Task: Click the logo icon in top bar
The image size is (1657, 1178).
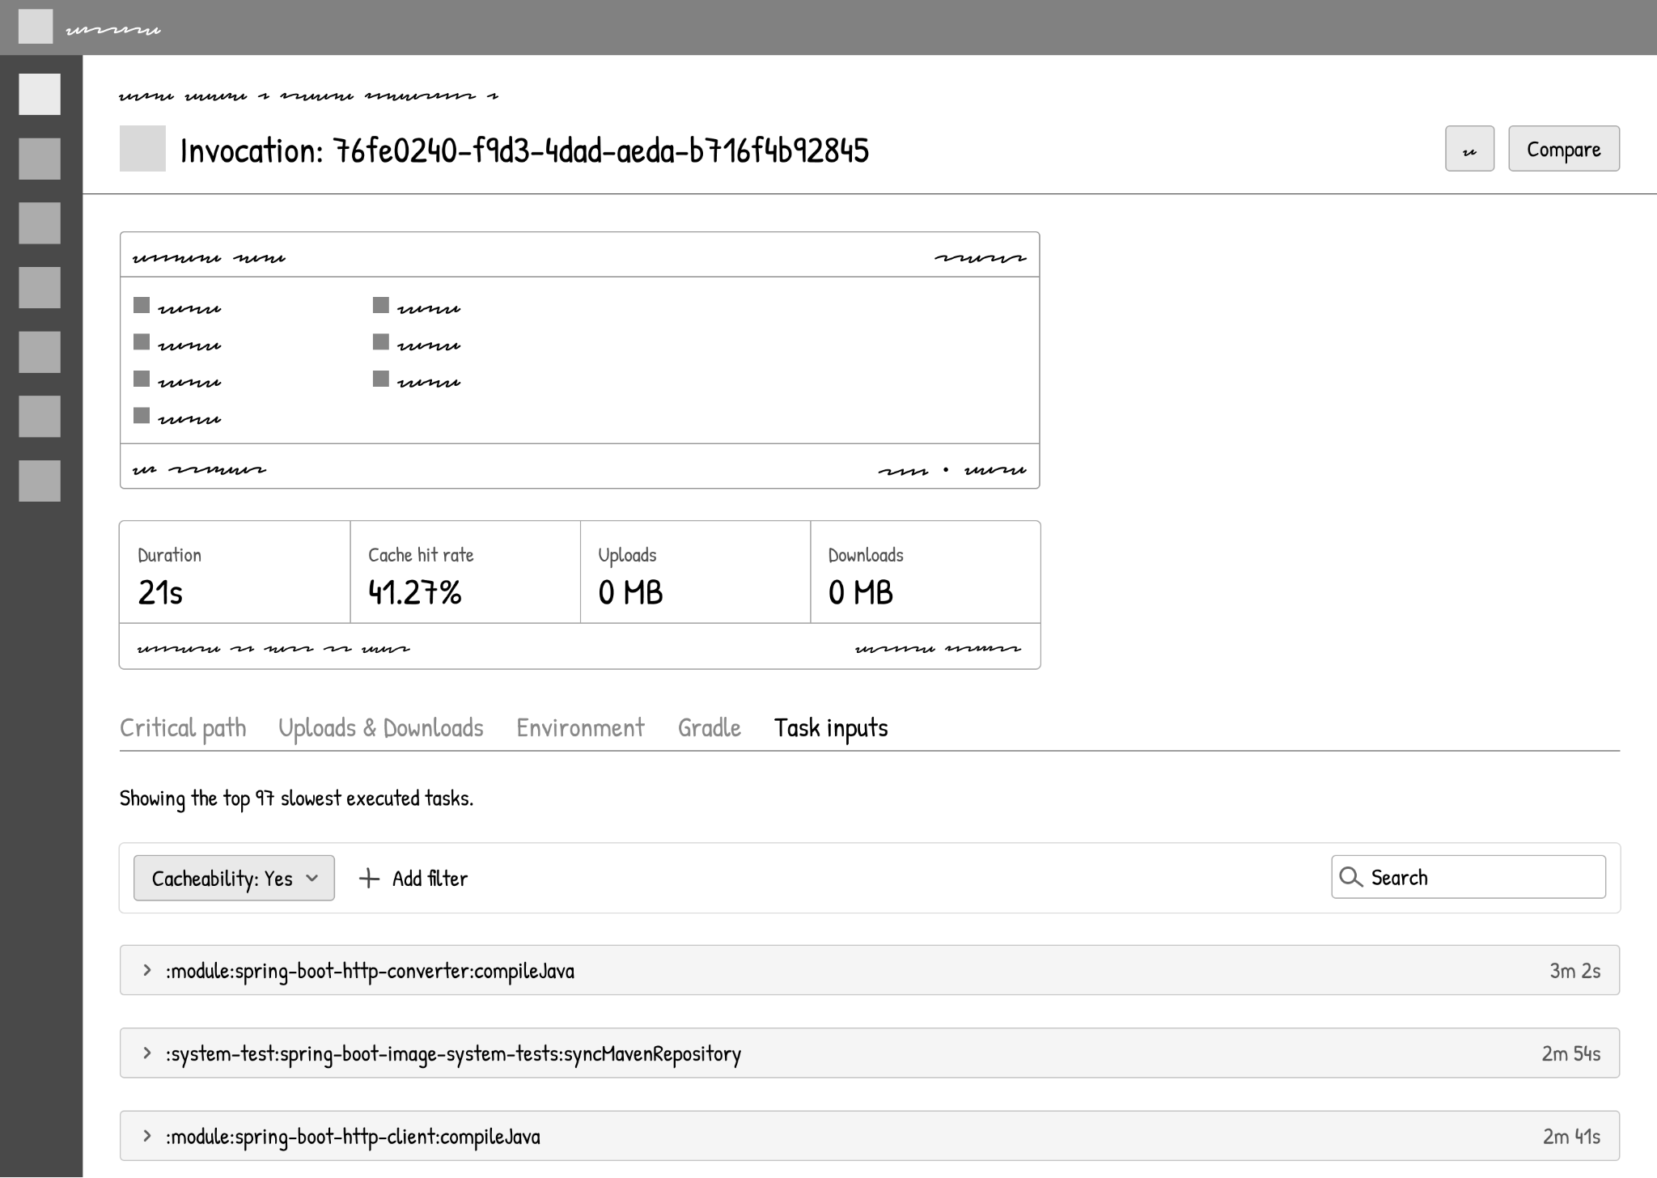Action: 36,27
